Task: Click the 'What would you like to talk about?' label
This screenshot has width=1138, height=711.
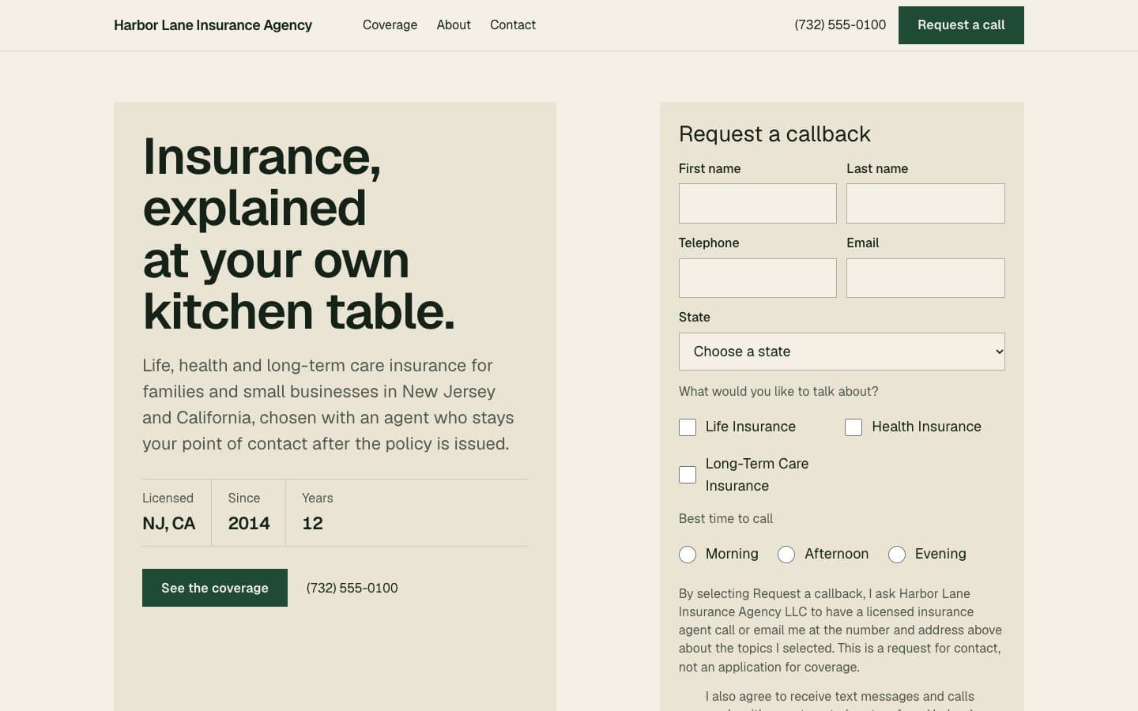Action: [x=778, y=391]
